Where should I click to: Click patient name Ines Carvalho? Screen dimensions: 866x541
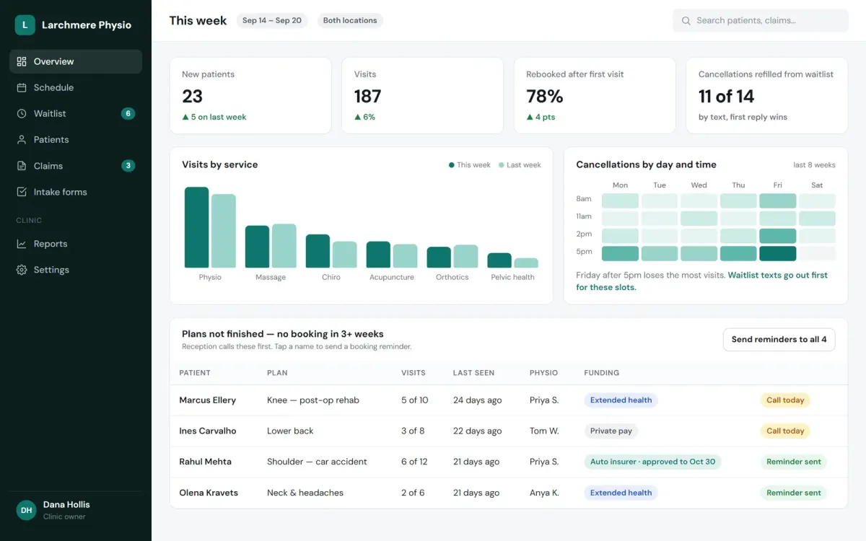[207, 431]
